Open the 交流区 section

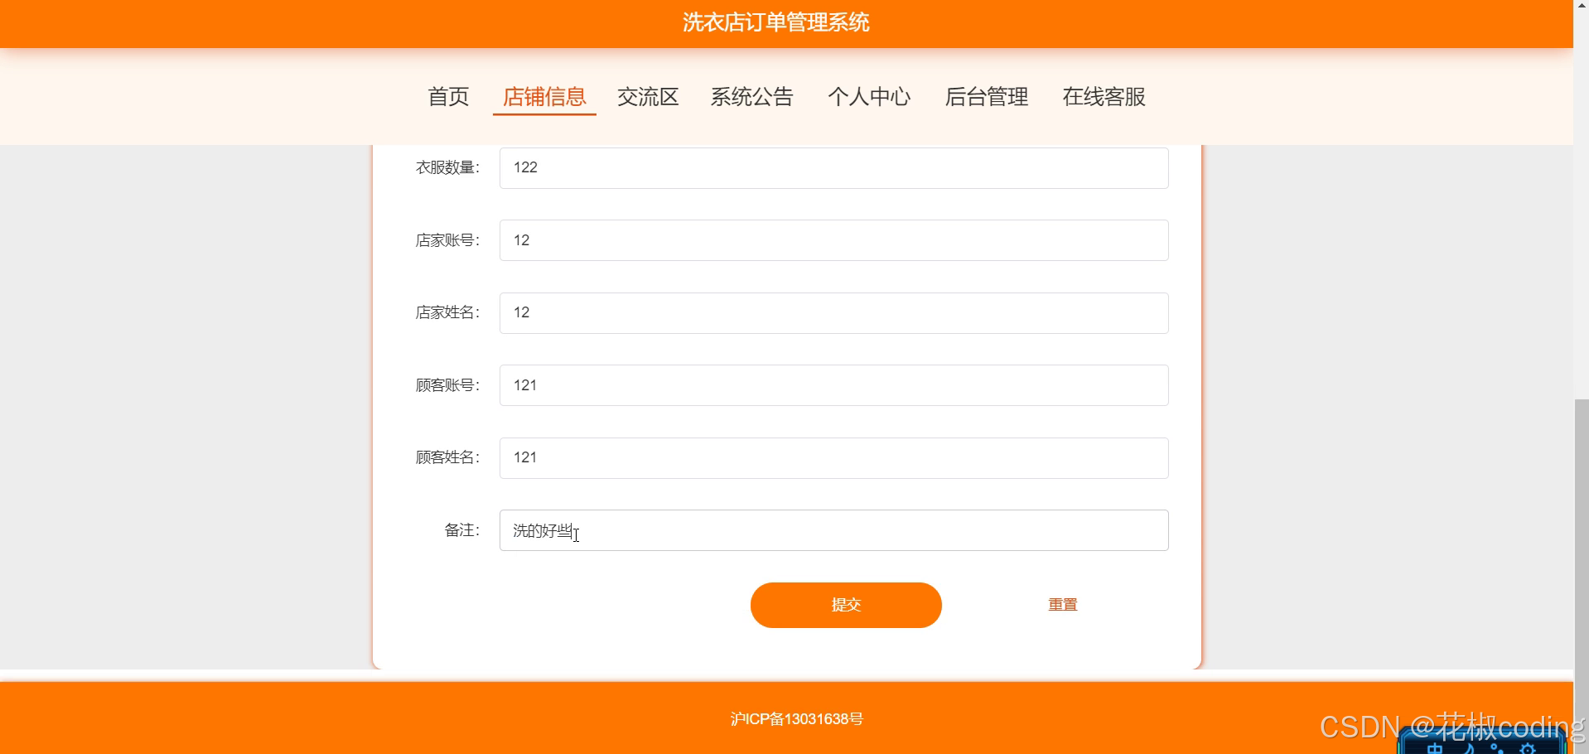click(649, 97)
